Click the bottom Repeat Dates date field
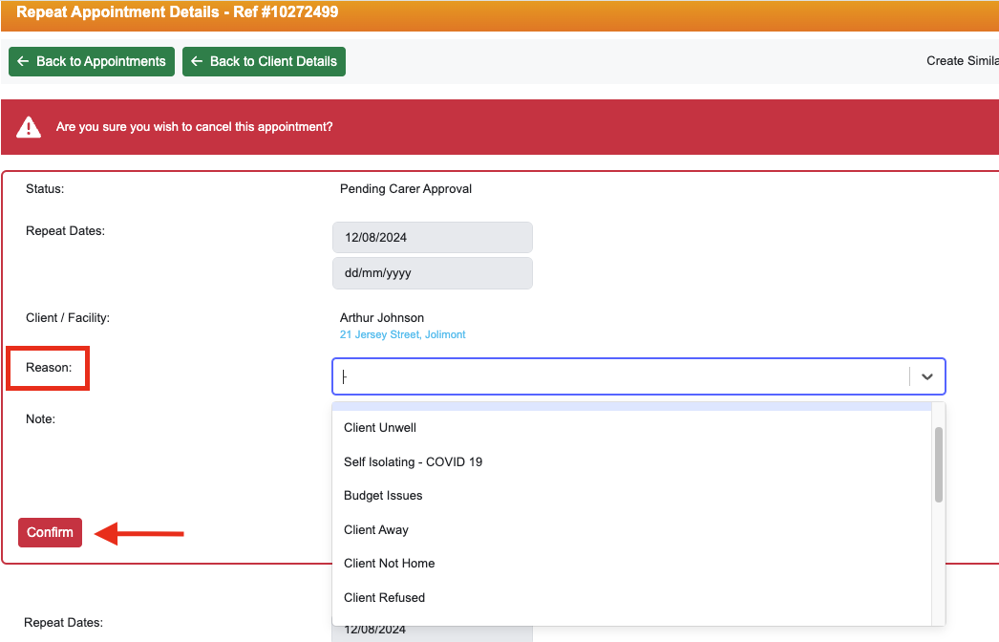 point(432,629)
